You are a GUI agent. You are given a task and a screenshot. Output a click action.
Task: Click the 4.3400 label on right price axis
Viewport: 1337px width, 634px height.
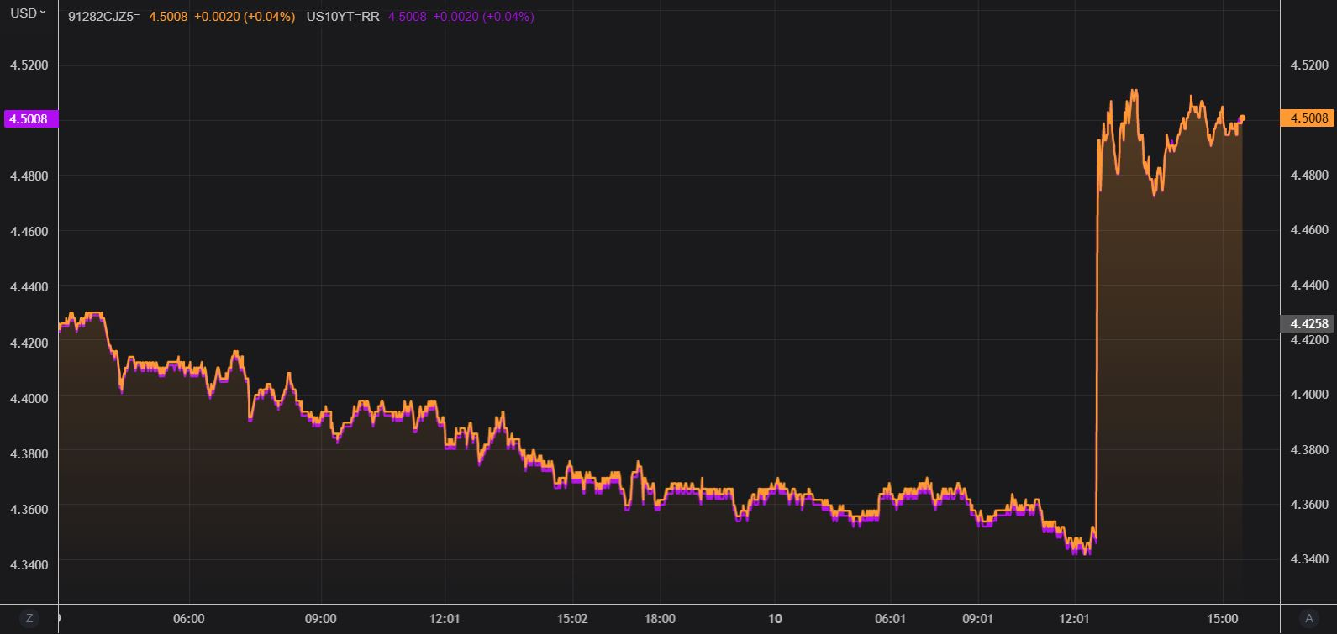1310,558
